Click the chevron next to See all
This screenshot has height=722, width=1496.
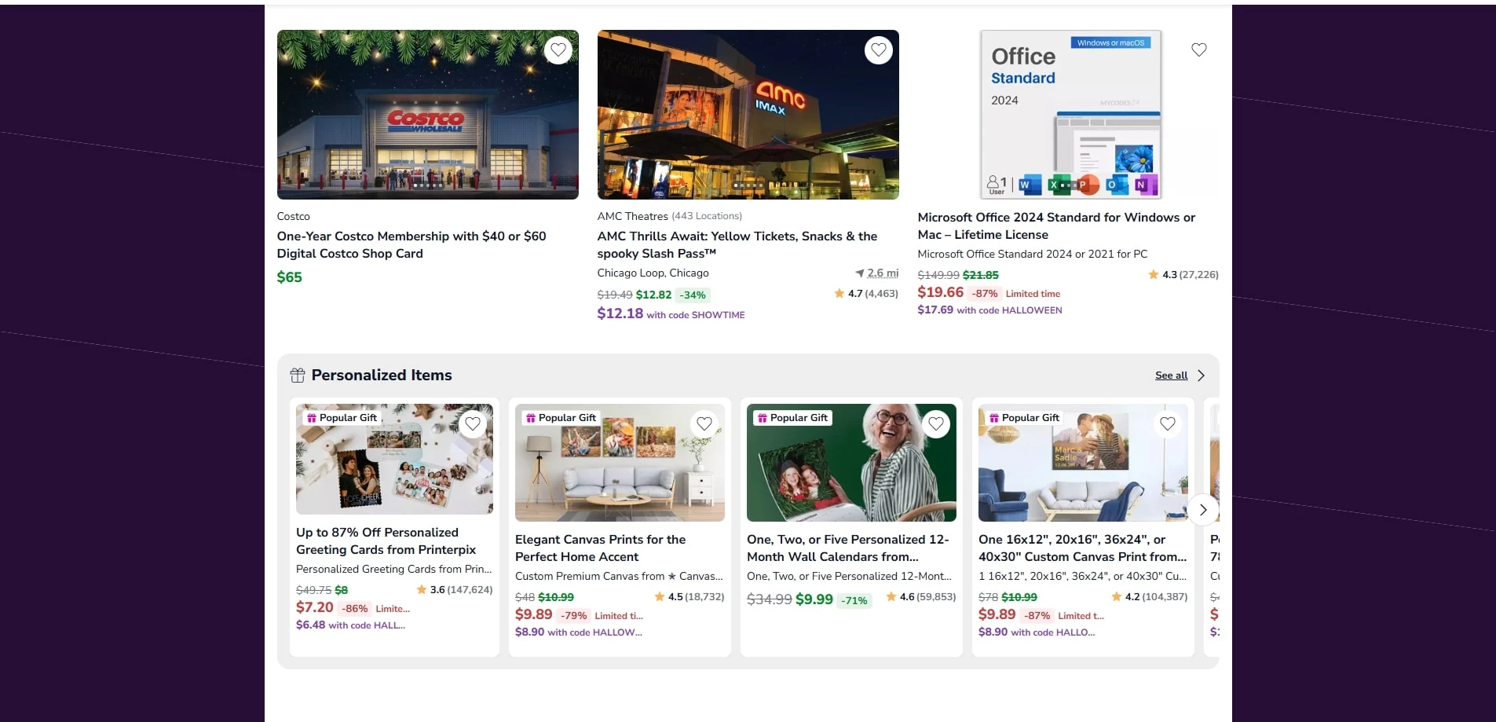1200,375
